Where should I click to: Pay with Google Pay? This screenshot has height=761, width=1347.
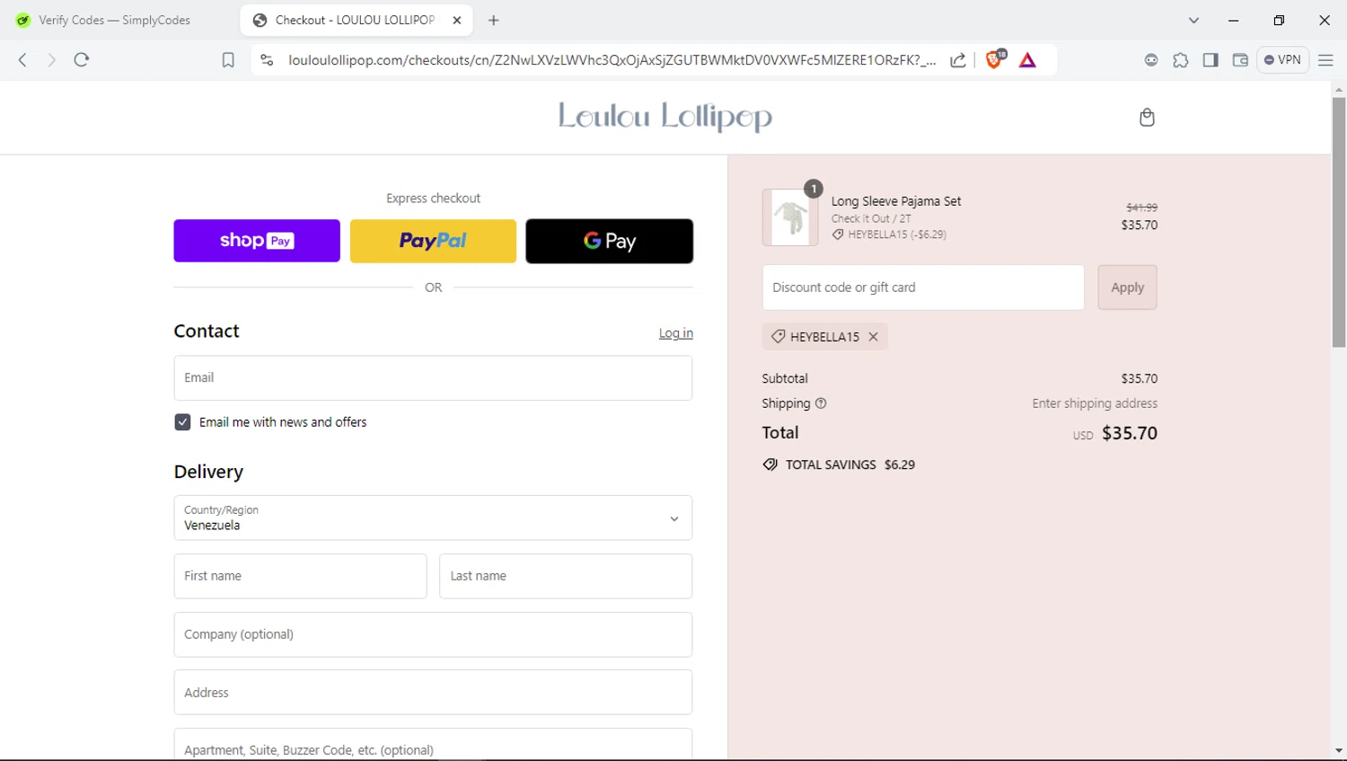pyautogui.click(x=609, y=241)
